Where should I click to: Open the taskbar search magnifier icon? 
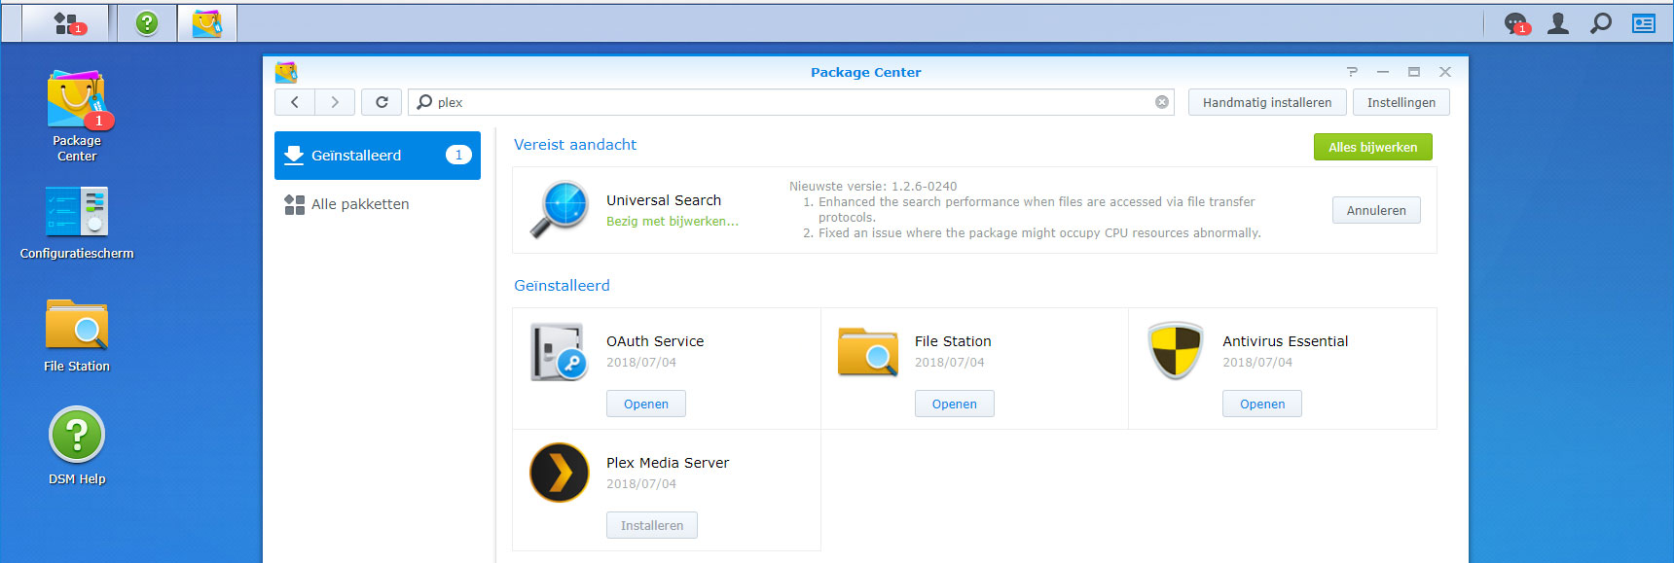pyautogui.click(x=1601, y=23)
